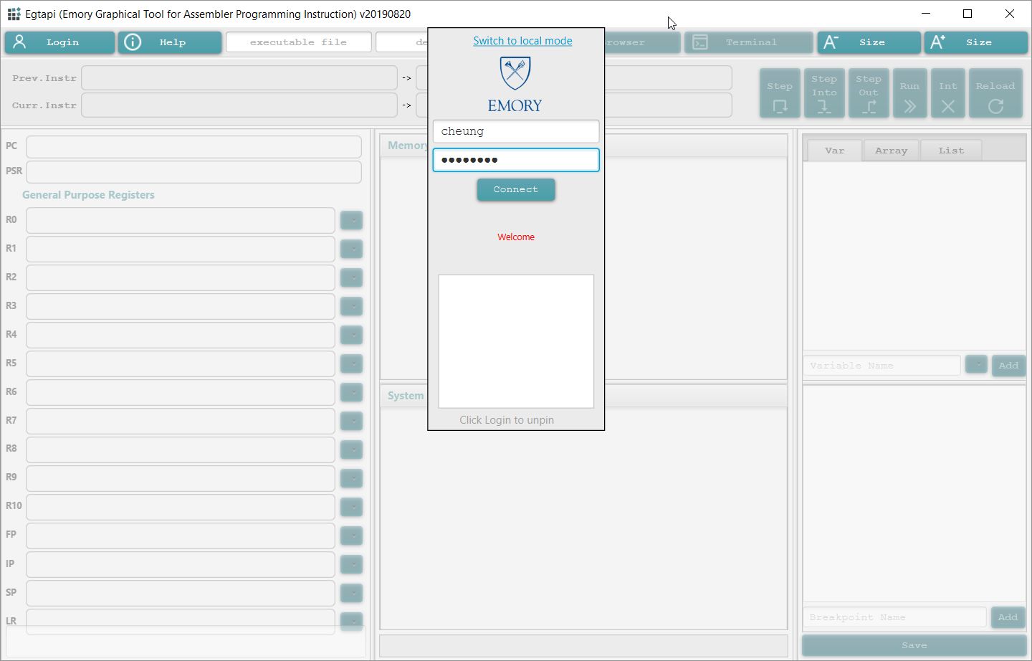The image size is (1032, 661).
Task: Click the Step Into button
Action: point(824,93)
